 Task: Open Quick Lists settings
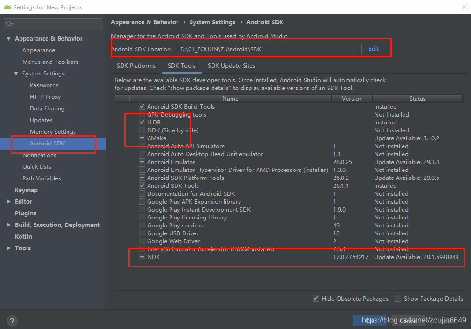pyautogui.click(x=37, y=167)
